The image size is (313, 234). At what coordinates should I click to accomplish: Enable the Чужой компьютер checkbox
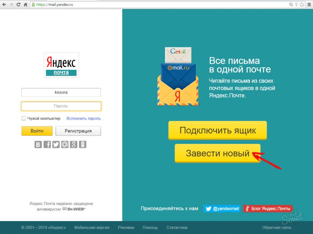23,118
